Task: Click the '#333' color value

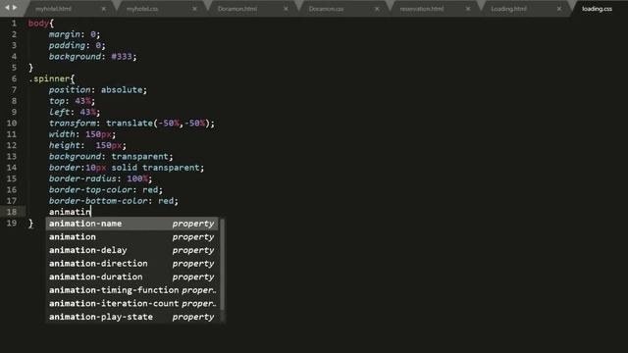Action: coord(122,57)
